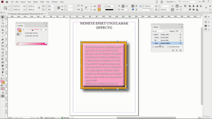The height and width of the screenshot is (119, 212).
Task: Click the Share icon in top bar
Action: coord(162,2)
